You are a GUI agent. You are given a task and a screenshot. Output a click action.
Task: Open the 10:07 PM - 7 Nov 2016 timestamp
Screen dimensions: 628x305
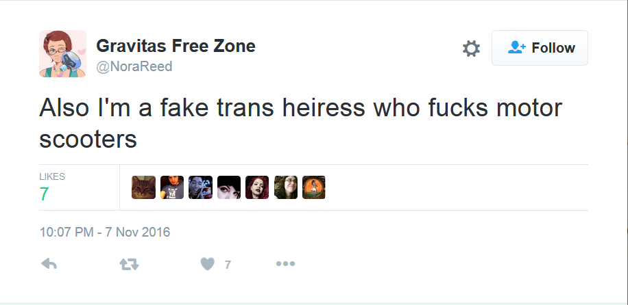(104, 232)
